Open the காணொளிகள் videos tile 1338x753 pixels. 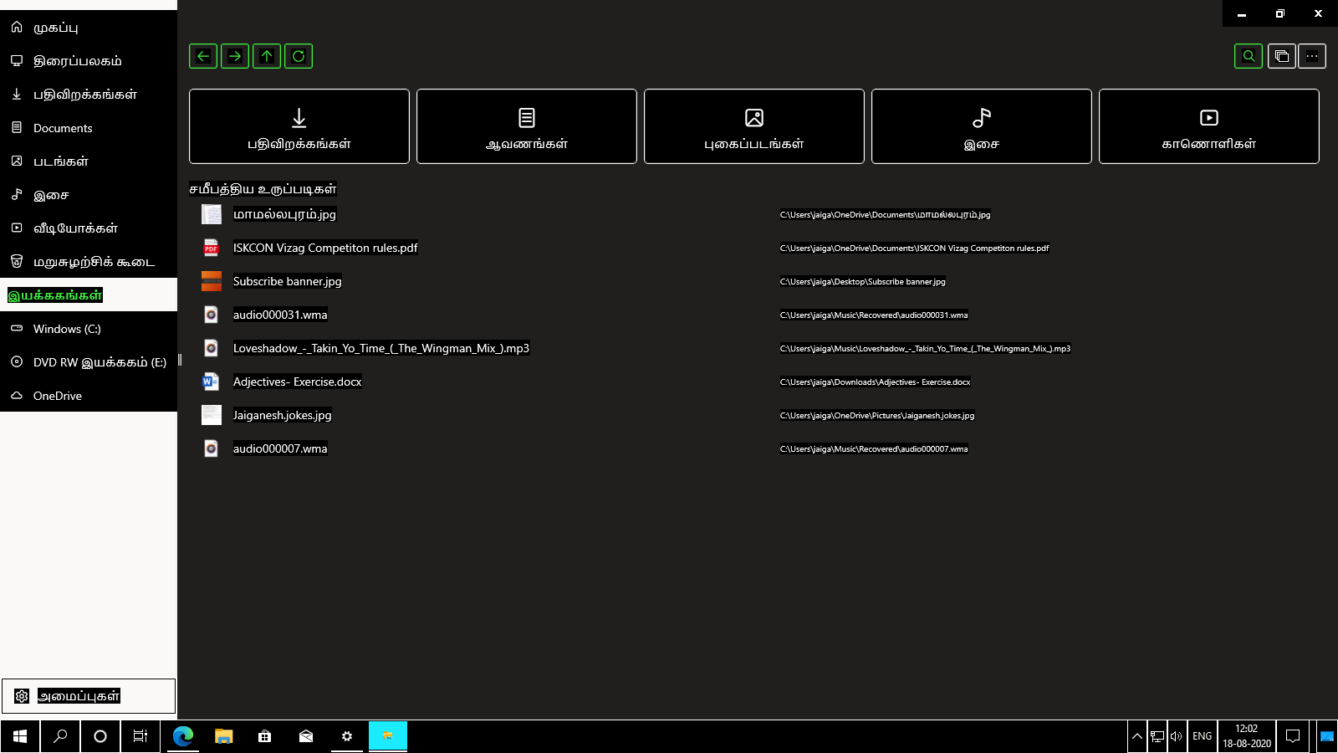pyautogui.click(x=1209, y=126)
